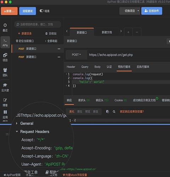This screenshot has width=170, height=177.
Task: Switch to the Body tab
Action: [x=97, y=67]
